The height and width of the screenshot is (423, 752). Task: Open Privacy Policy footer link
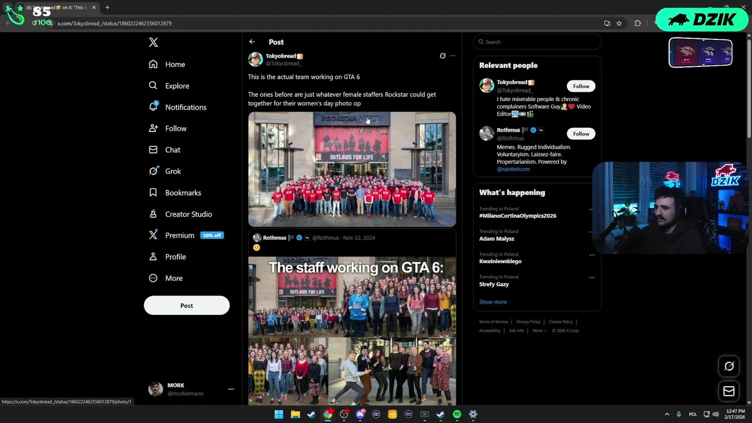[528, 322]
